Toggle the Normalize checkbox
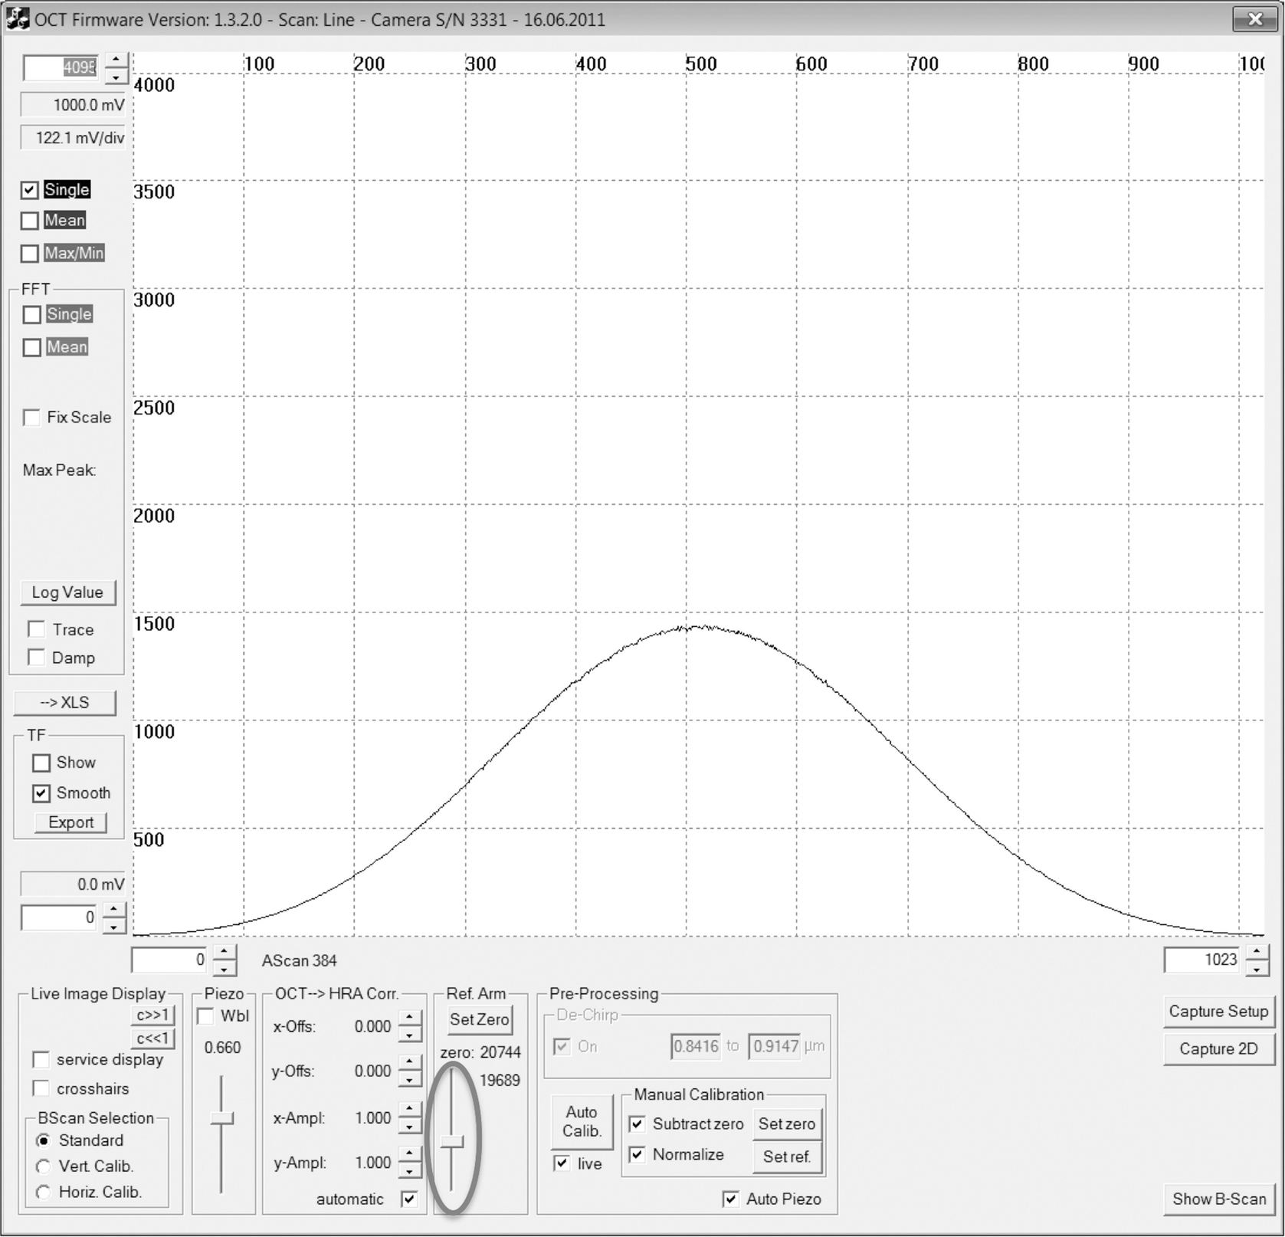This screenshot has width=1285, height=1237. (x=637, y=1155)
